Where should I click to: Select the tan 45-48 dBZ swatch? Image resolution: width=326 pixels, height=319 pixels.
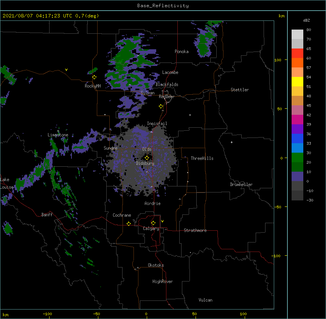(x=297, y=100)
